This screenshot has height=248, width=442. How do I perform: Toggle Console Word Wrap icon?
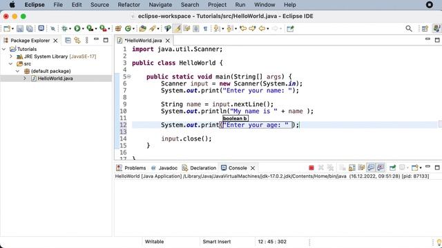coord(361,168)
